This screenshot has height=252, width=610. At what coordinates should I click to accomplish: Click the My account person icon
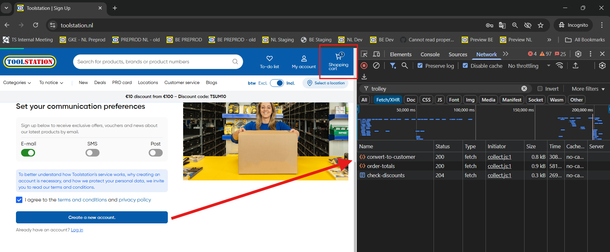(304, 59)
